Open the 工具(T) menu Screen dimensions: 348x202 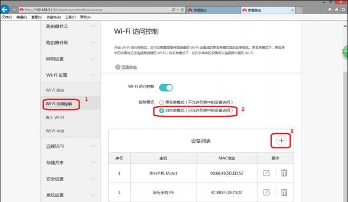tap(70, 17)
